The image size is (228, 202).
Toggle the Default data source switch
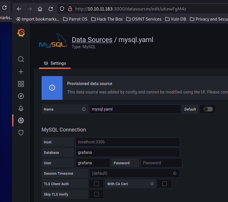point(208,109)
